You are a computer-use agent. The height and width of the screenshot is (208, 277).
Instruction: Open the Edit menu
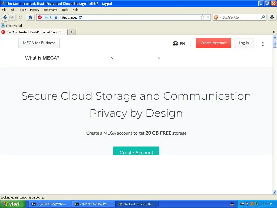click(x=13, y=10)
